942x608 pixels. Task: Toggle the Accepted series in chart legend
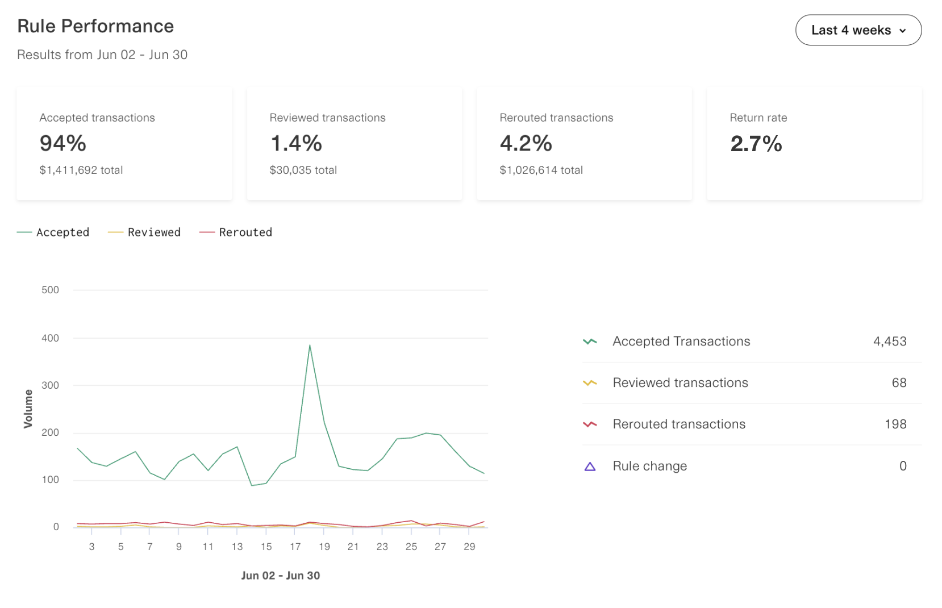(53, 232)
